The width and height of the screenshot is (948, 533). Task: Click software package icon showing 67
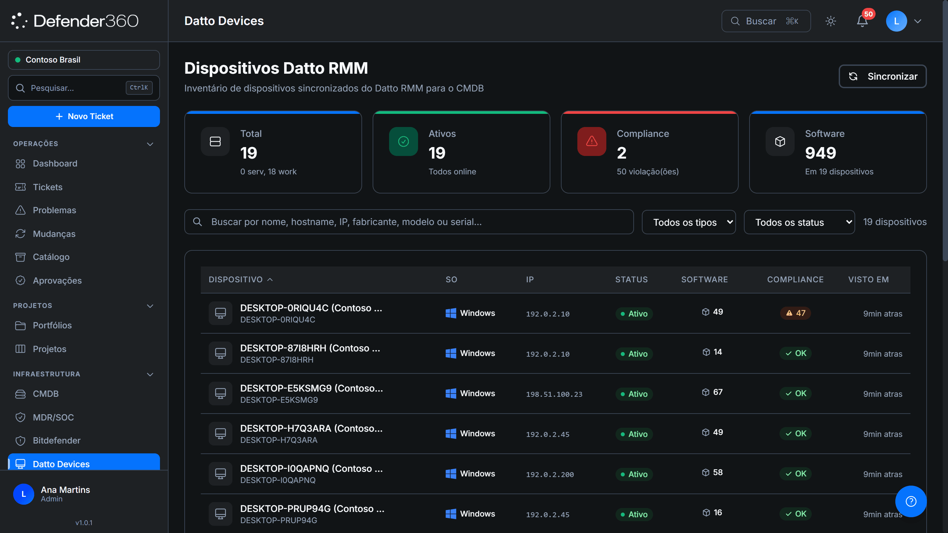tap(705, 392)
